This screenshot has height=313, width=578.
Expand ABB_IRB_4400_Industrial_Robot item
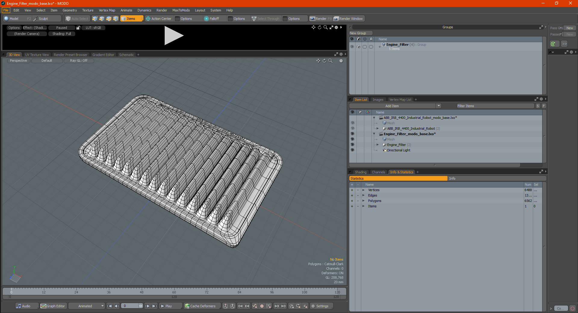(x=378, y=129)
